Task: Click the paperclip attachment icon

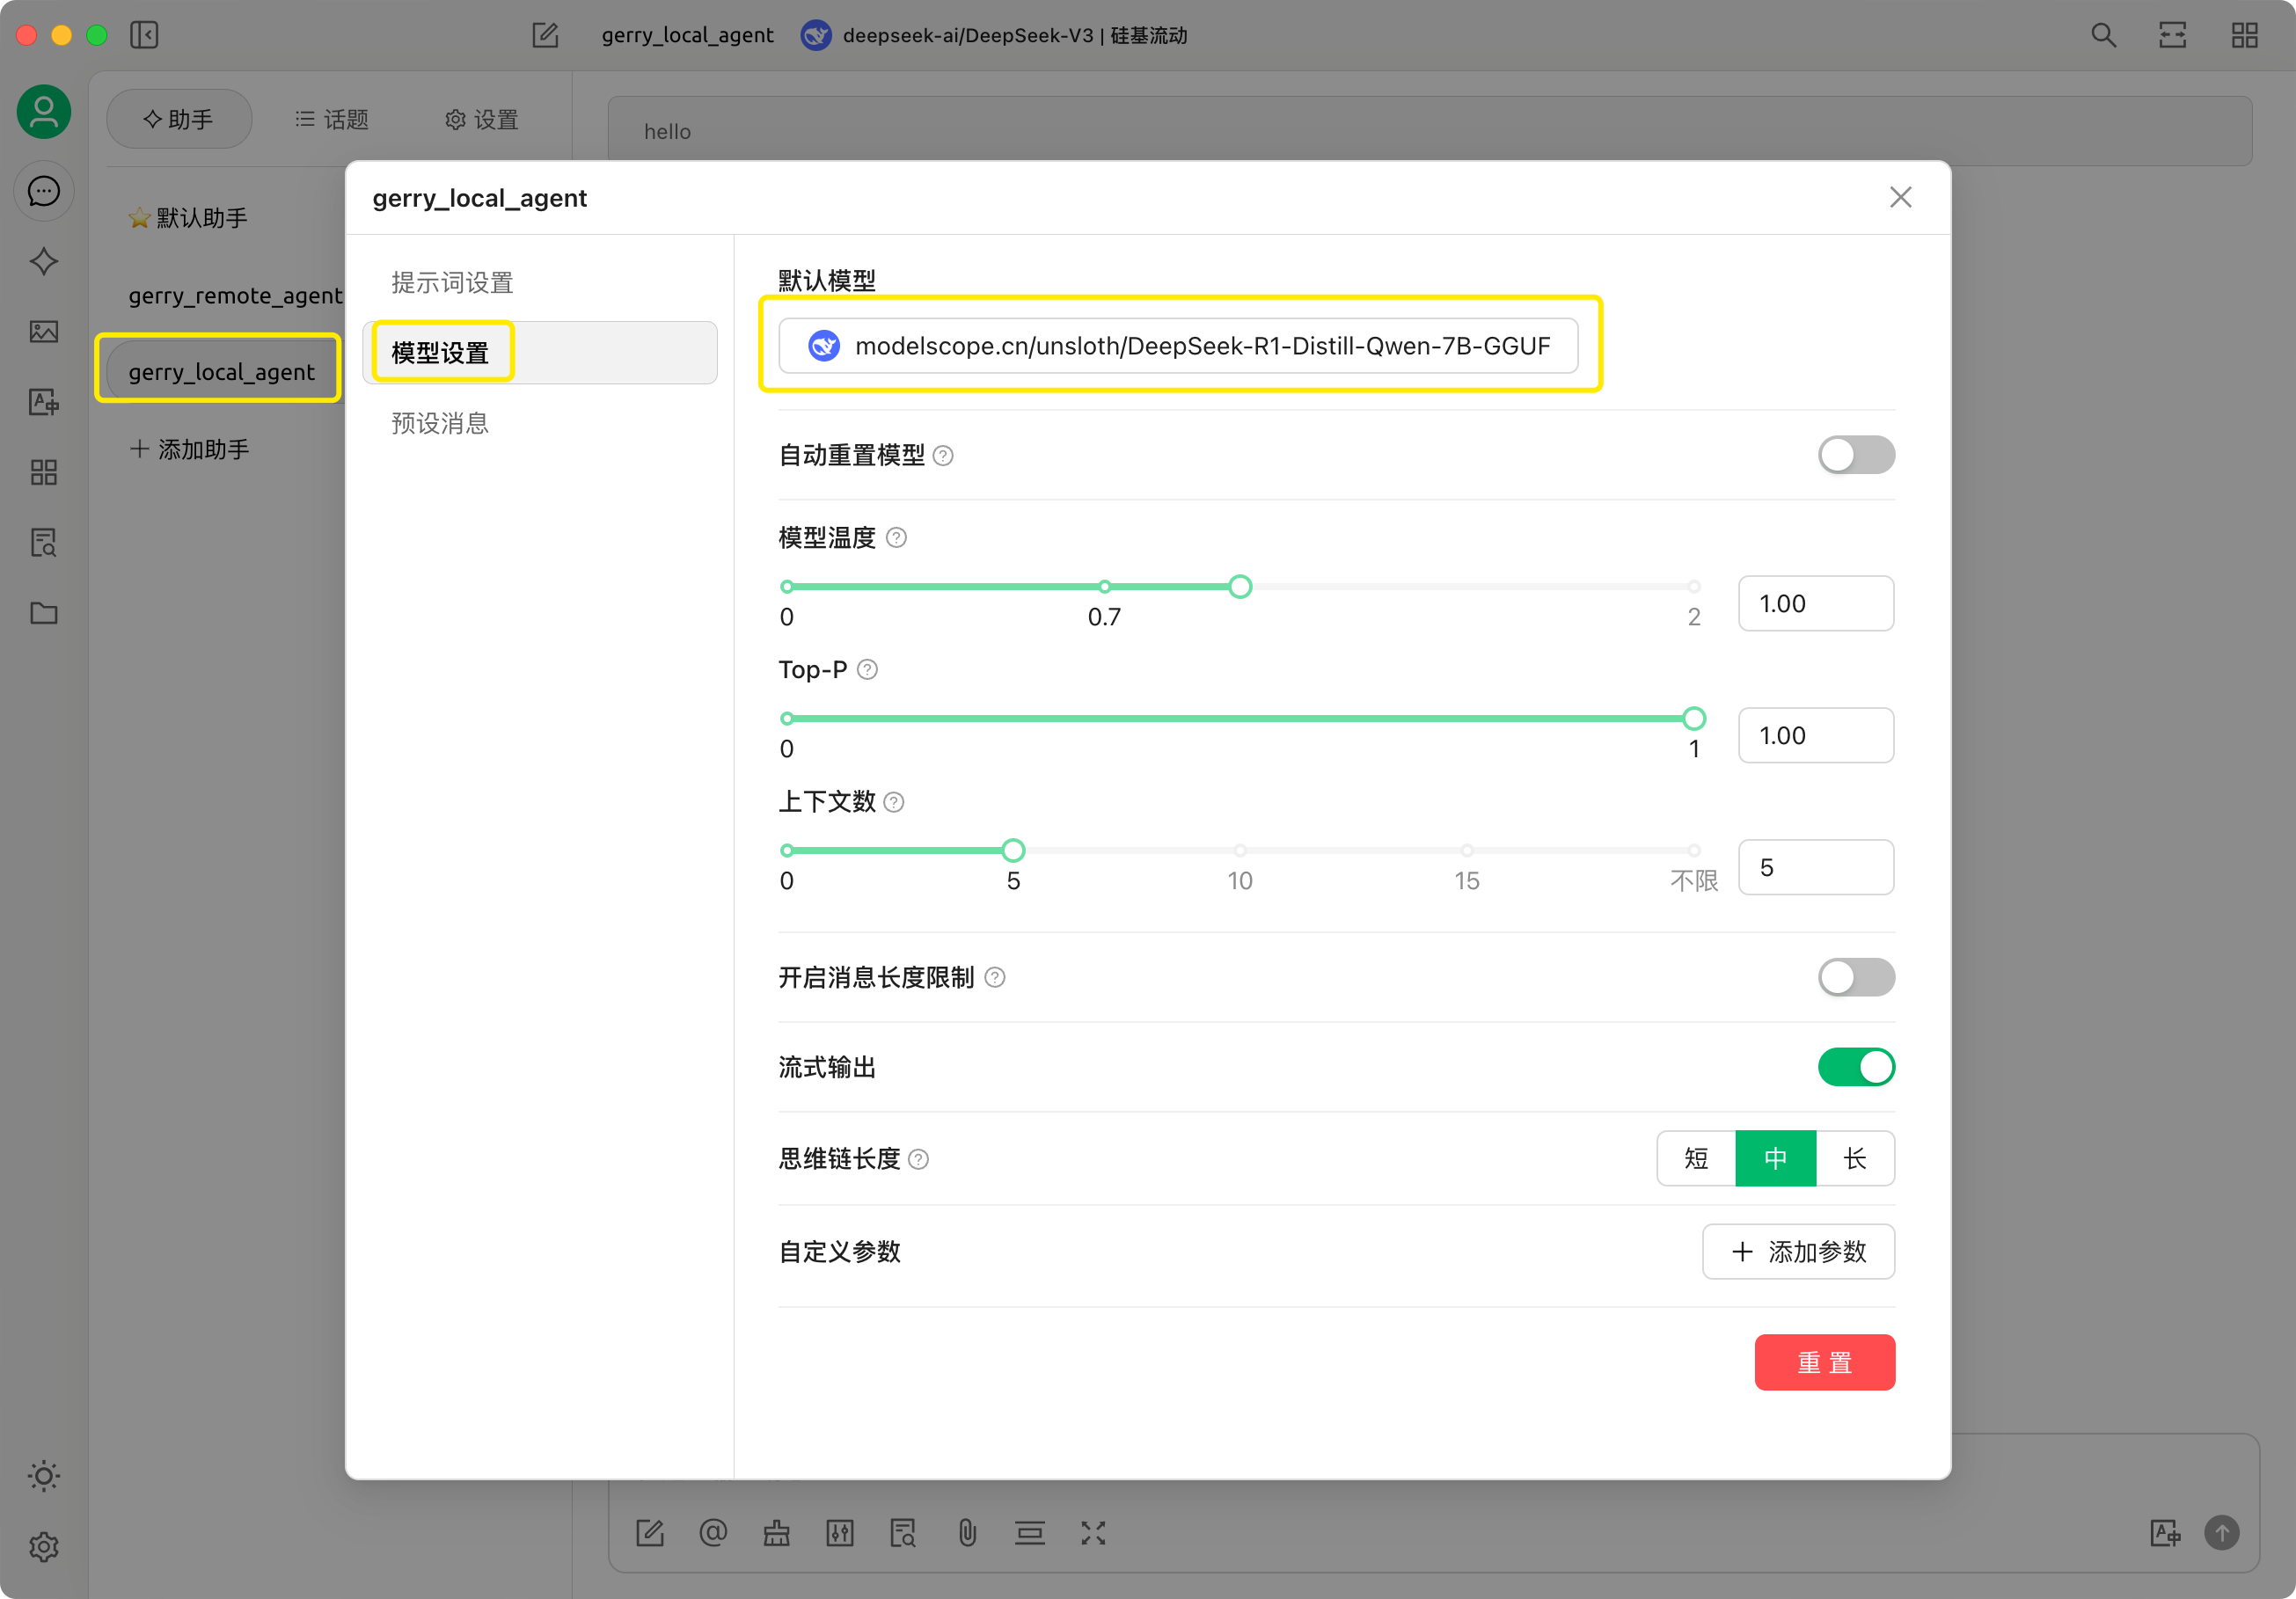Action: click(967, 1533)
